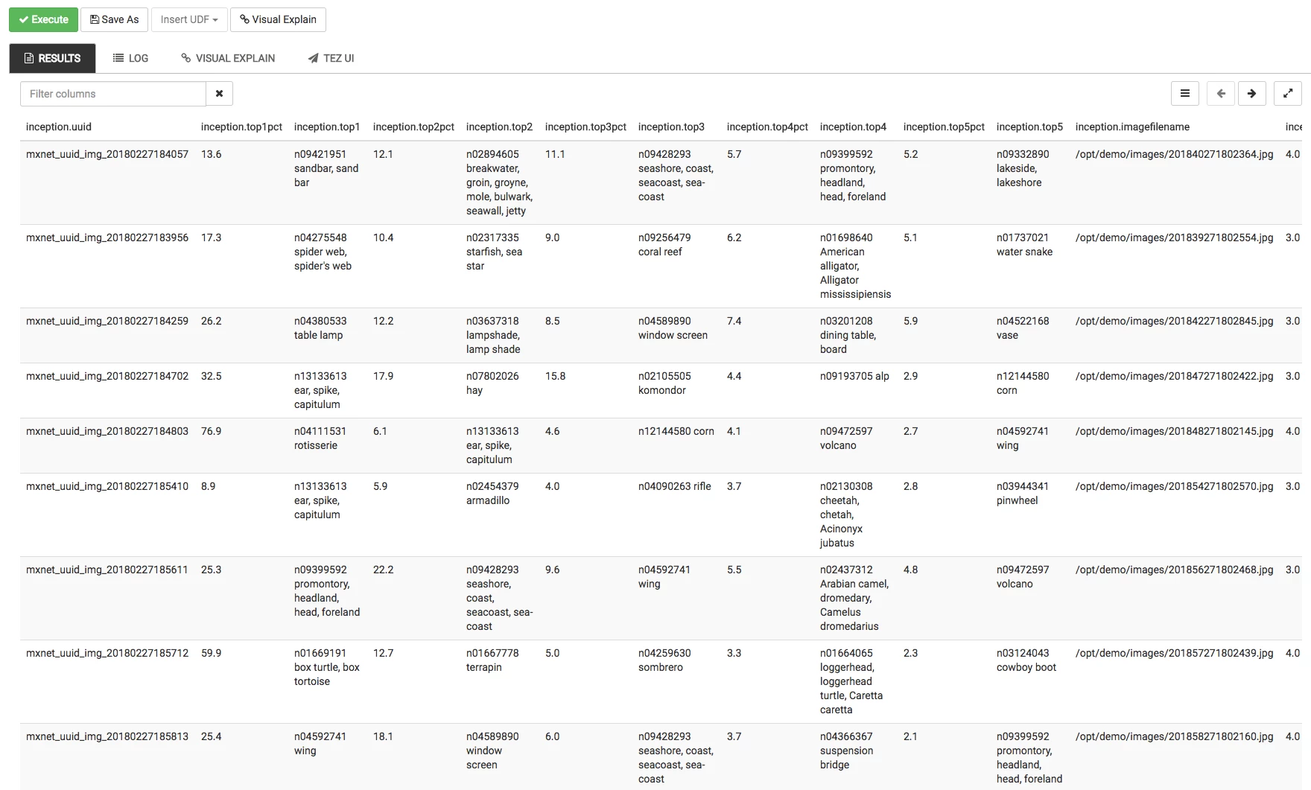This screenshot has height=790, width=1311.
Task: Click the inception.top1 column header
Action: pyautogui.click(x=327, y=127)
